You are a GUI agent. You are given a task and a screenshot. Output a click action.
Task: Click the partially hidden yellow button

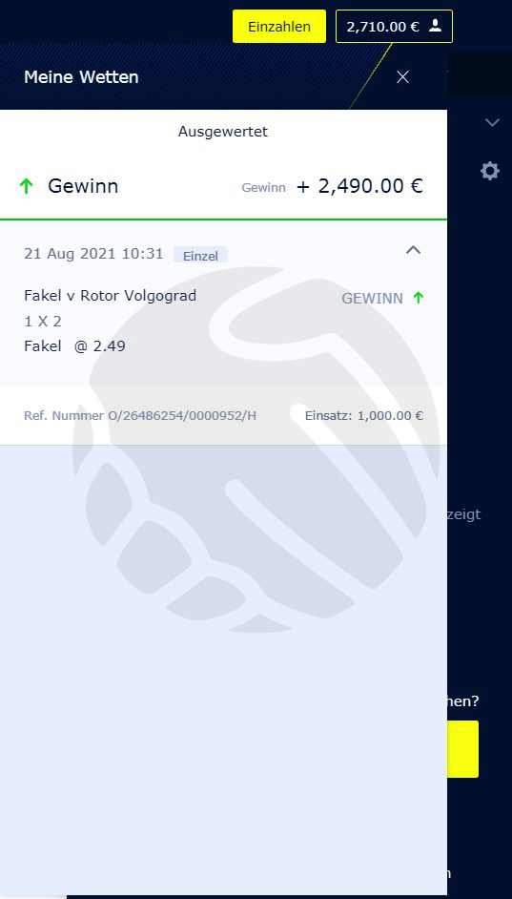click(462, 749)
